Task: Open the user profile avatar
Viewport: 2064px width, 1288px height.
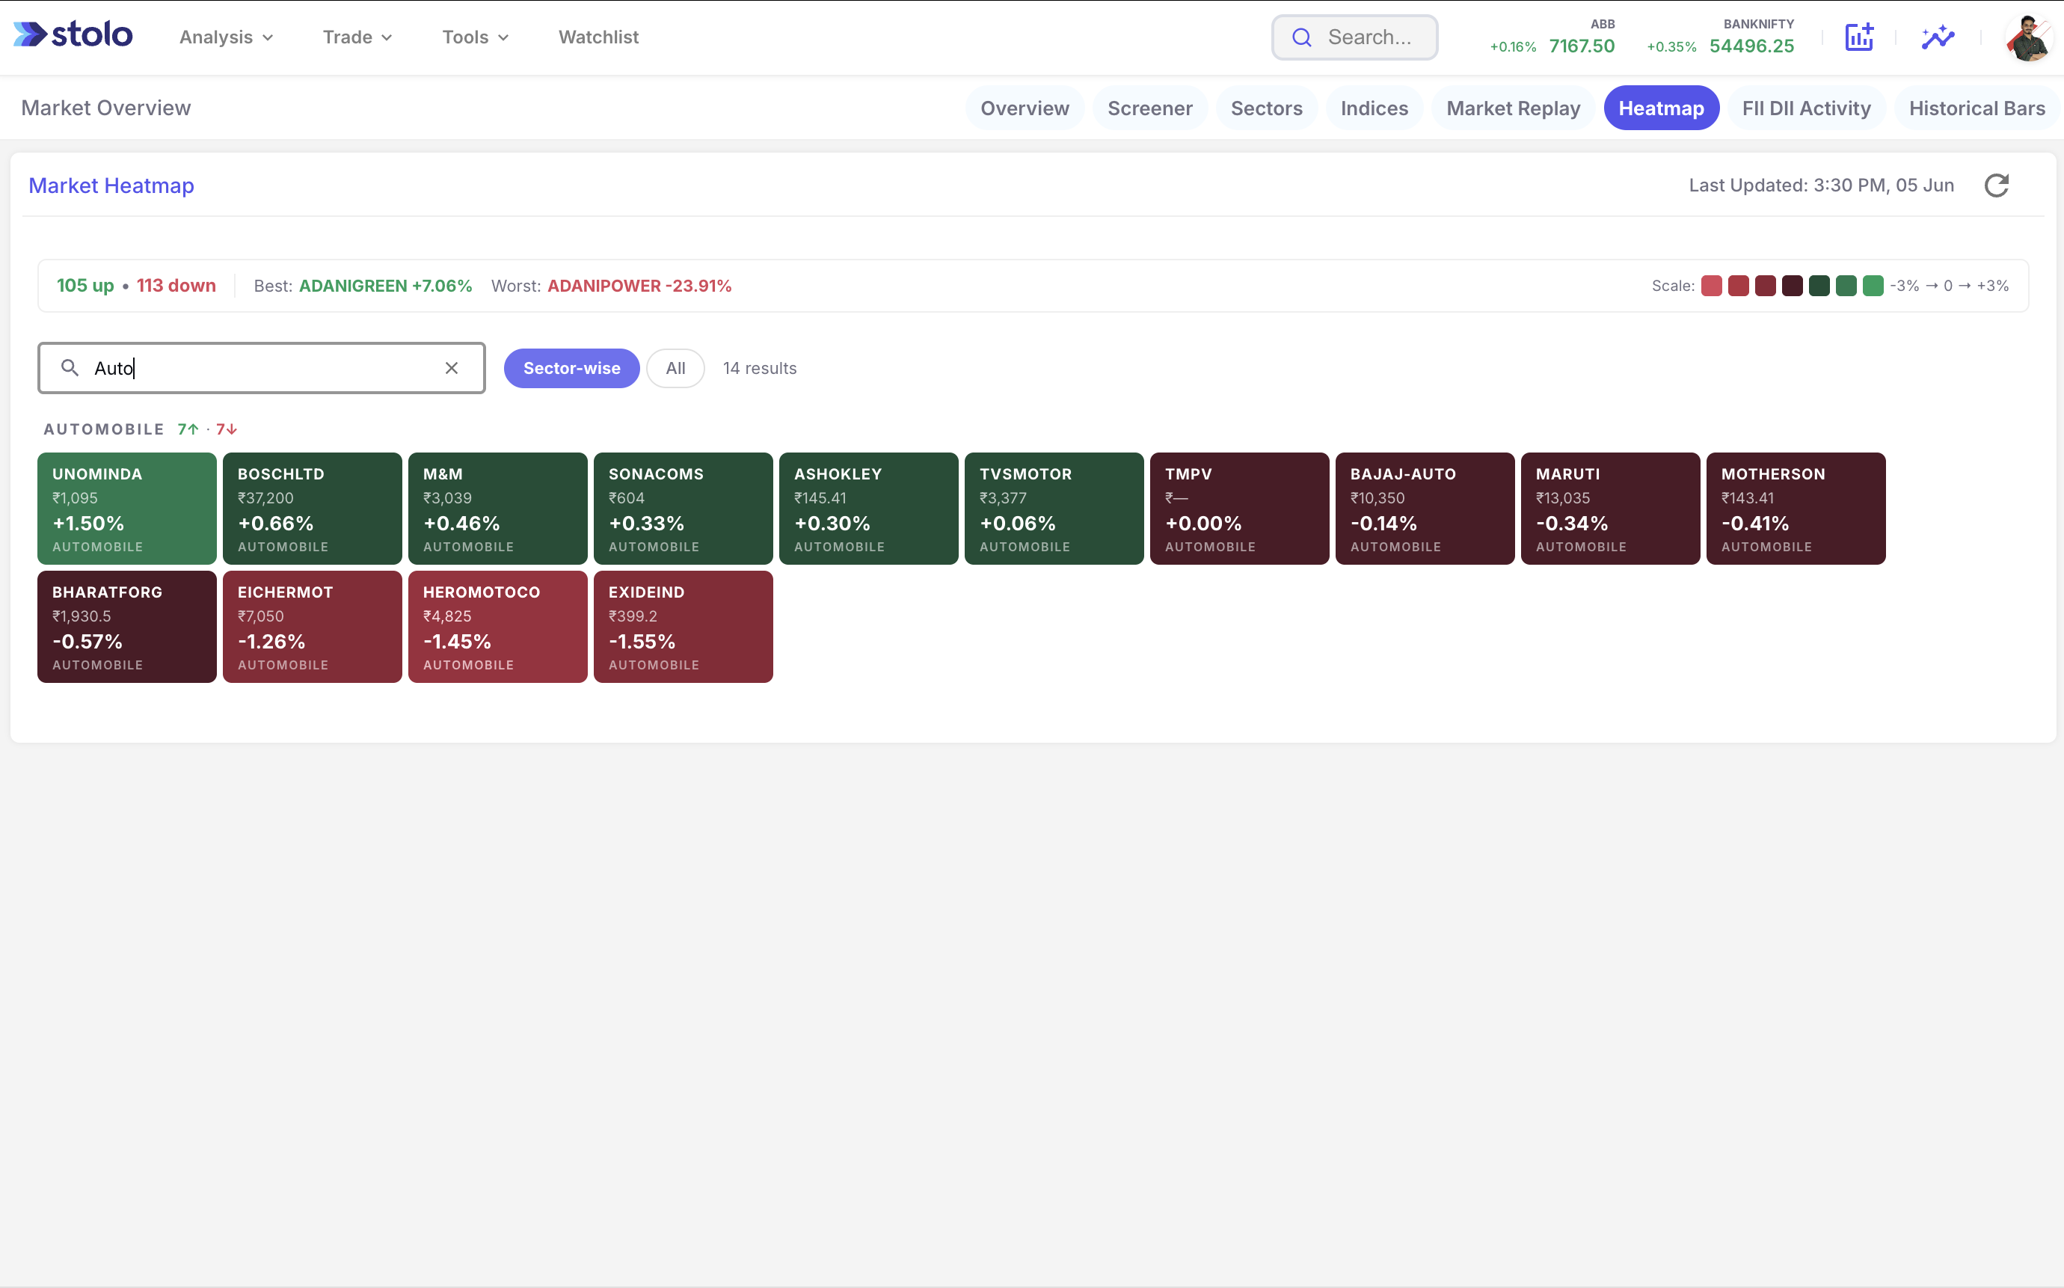Action: (x=2029, y=37)
